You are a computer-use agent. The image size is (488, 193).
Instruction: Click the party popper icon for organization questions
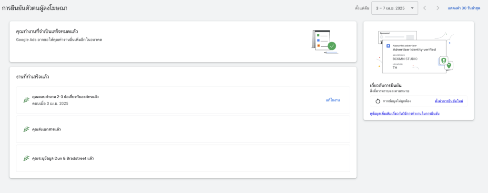point(27,100)
